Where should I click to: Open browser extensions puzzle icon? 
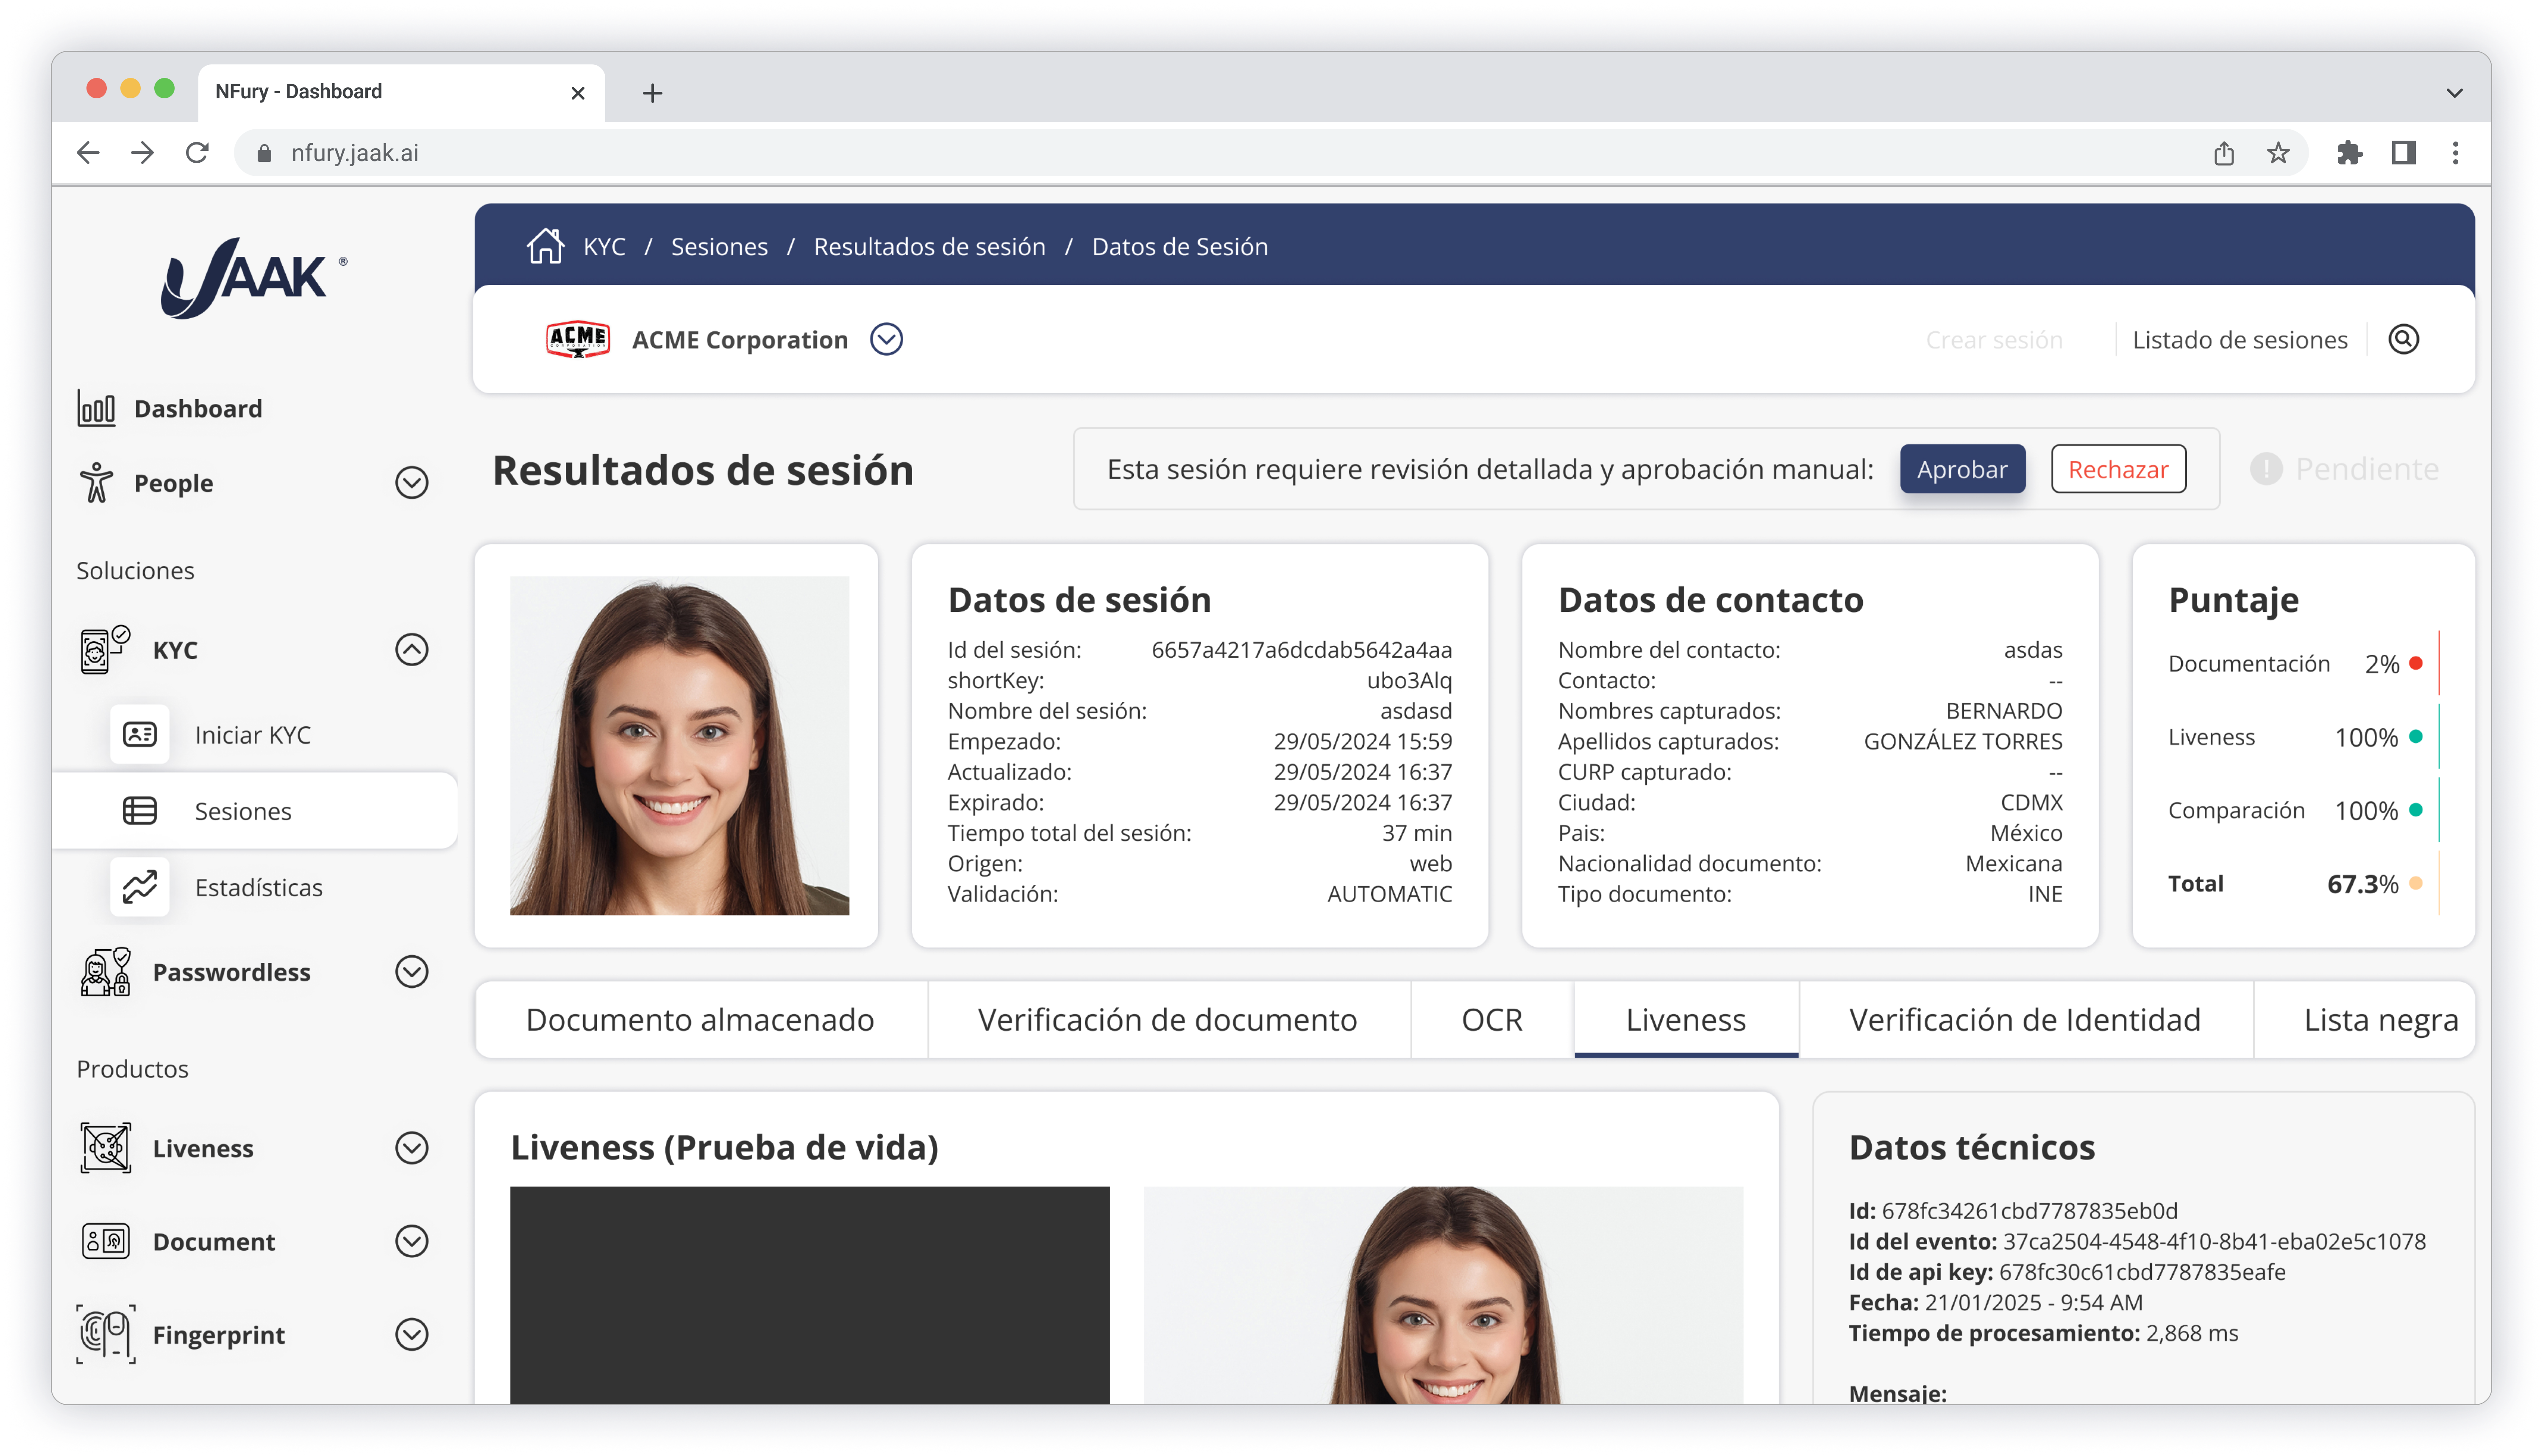point(2349,153)
